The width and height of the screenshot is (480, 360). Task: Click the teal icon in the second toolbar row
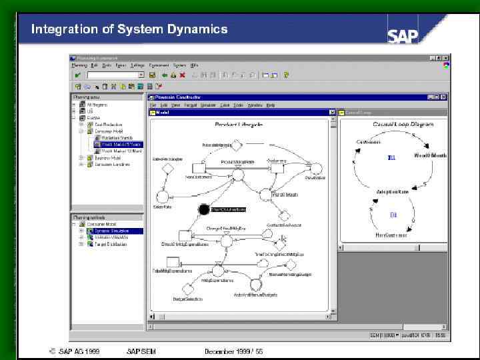pos(141,87)
